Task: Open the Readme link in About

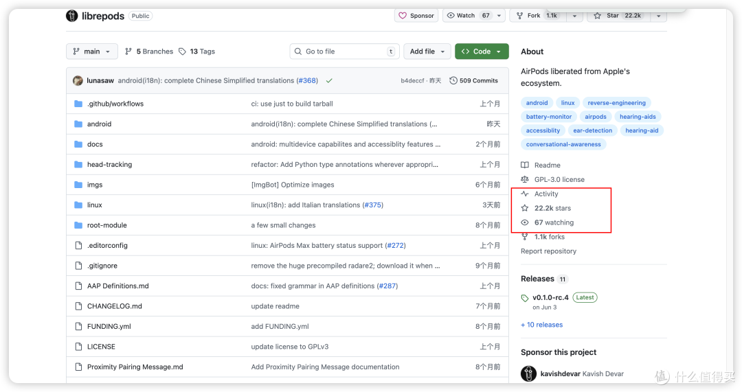Action: [541, 165]
